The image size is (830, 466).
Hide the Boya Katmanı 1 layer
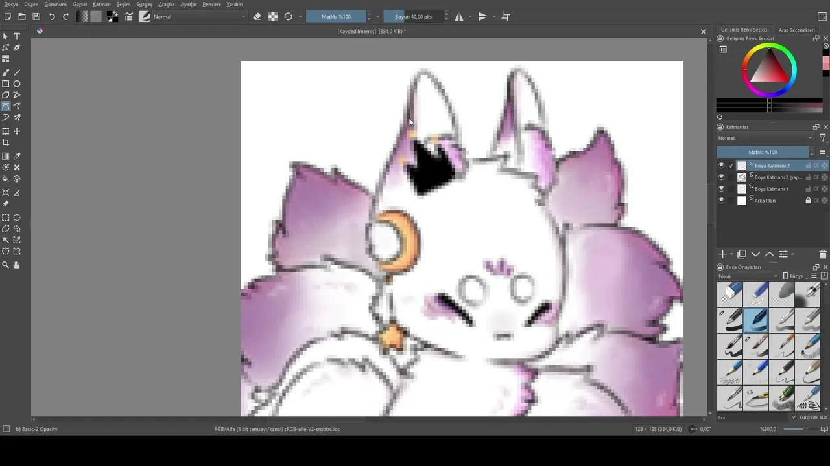721,189
